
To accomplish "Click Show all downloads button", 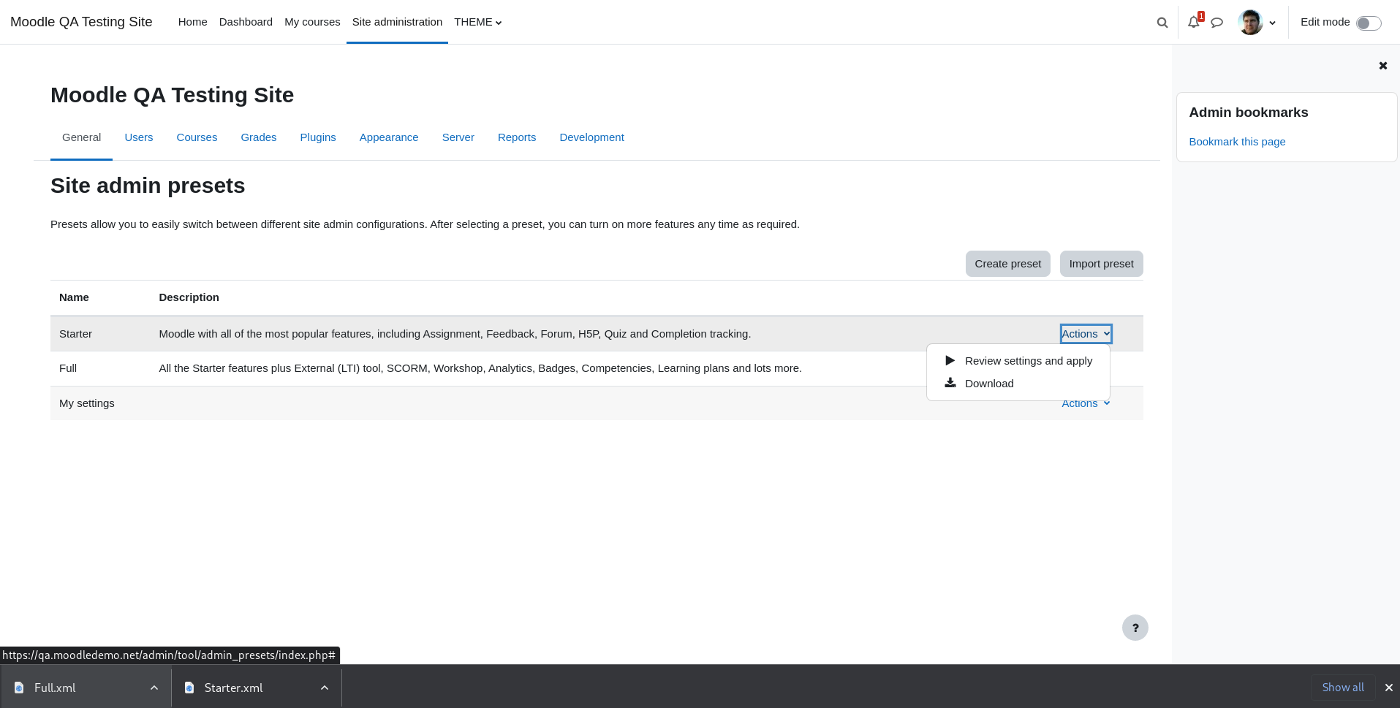I will [1343, 688].
